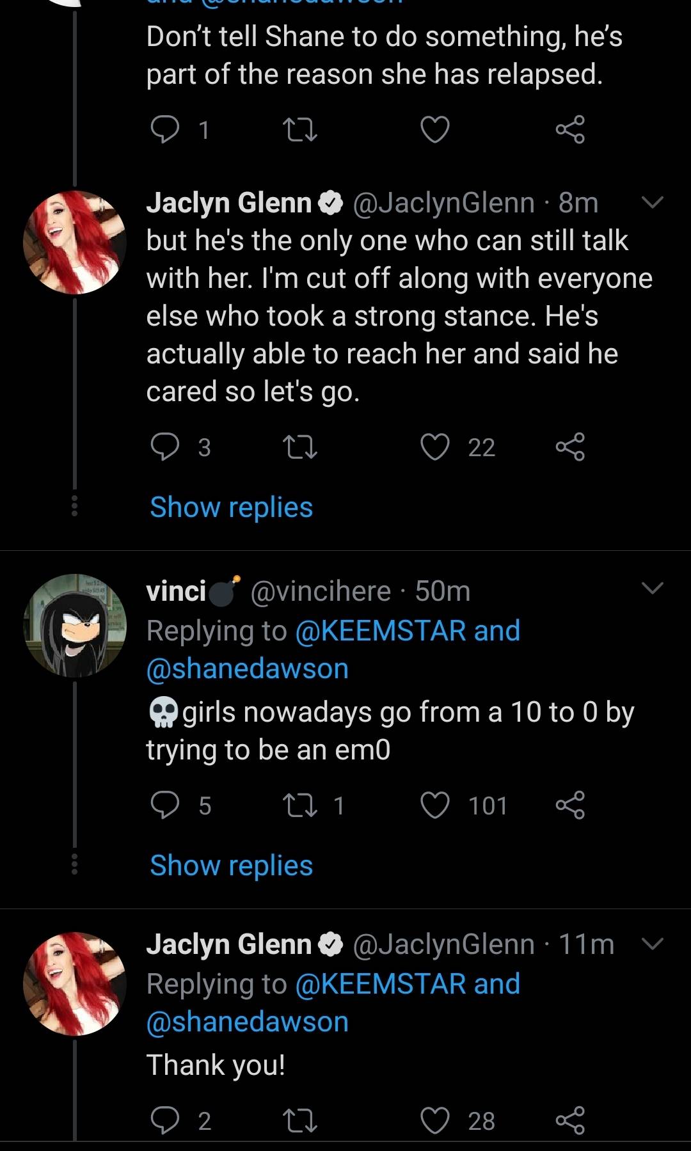Open vinci's Knuckles profile picture

[75, 625]
